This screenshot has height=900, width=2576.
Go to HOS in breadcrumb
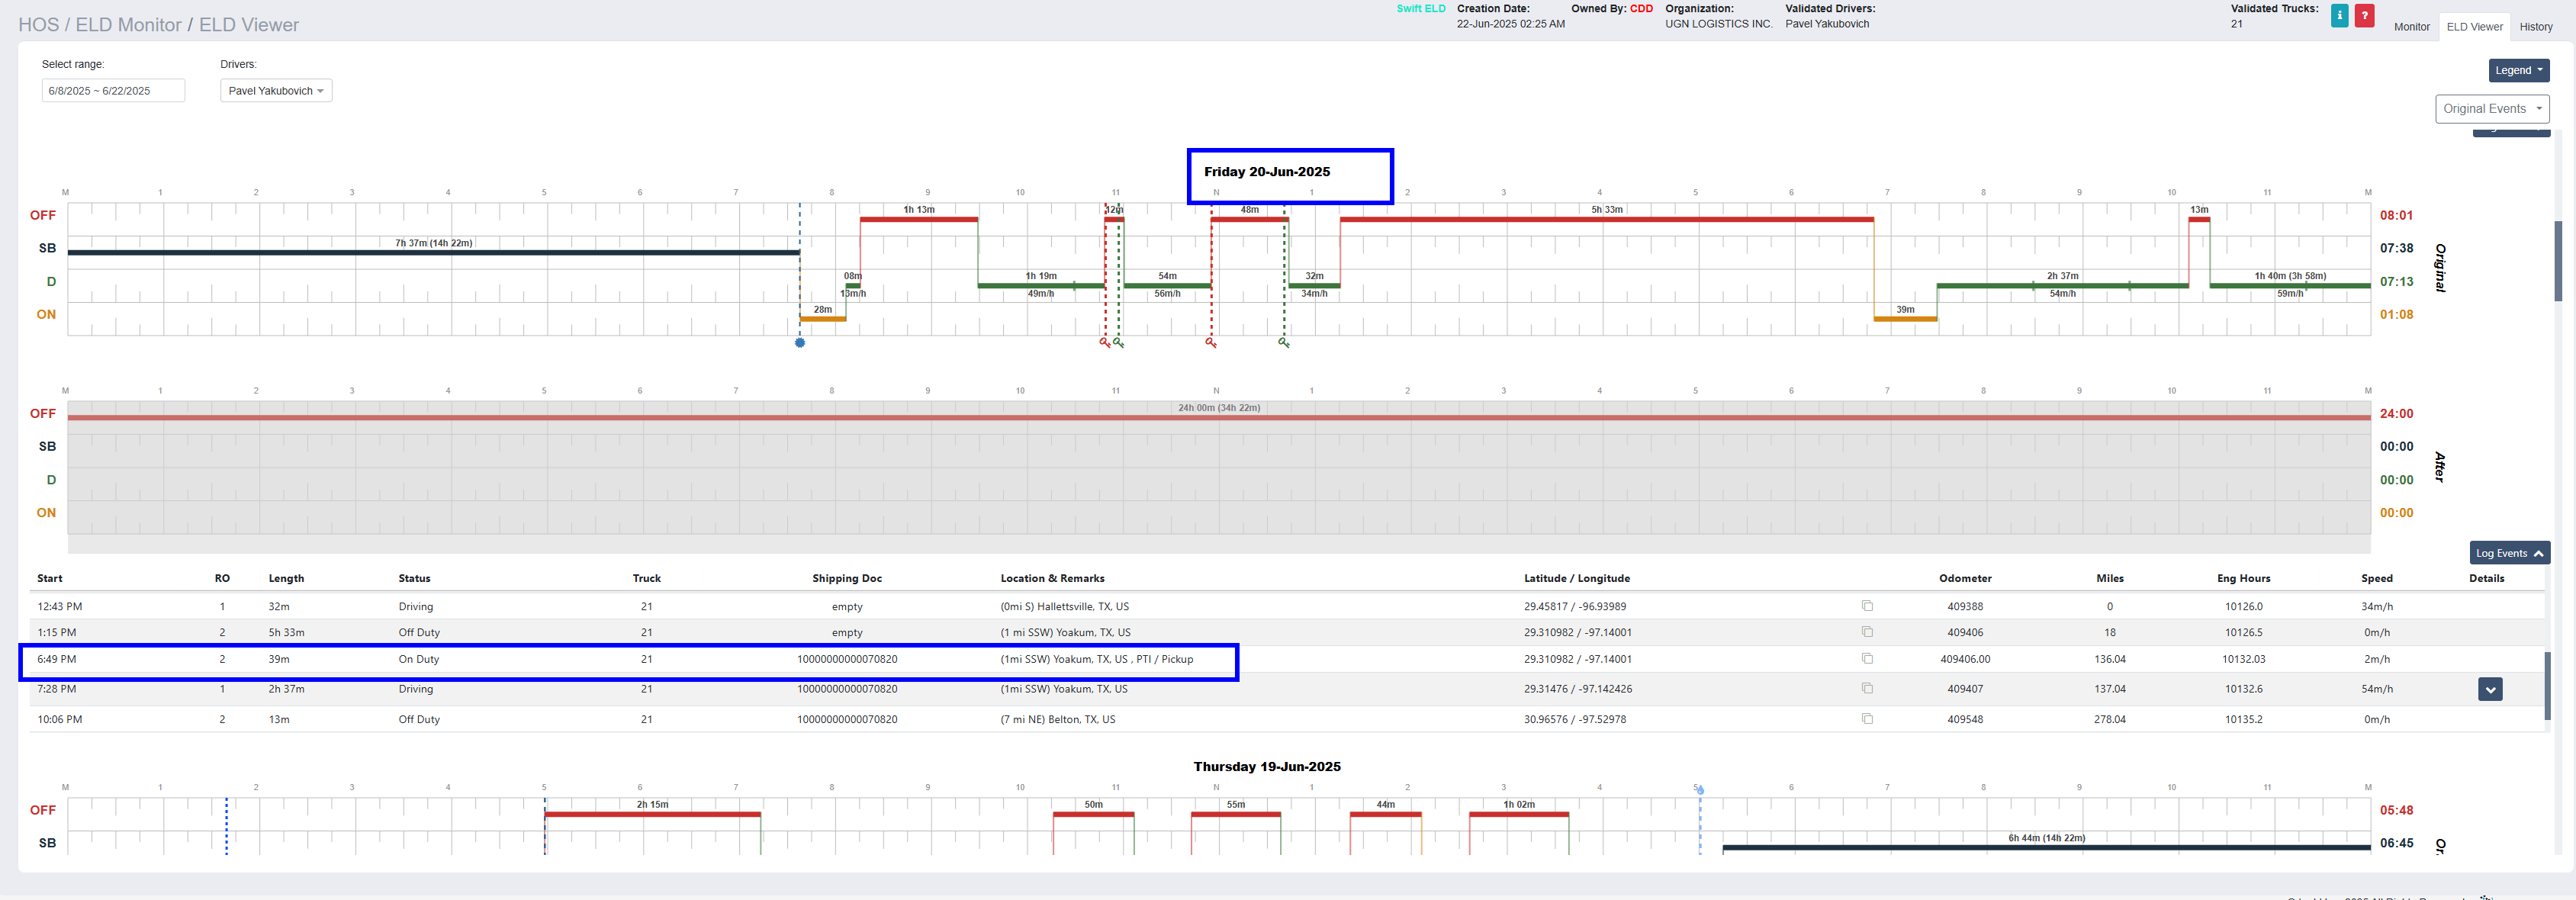point(38,25)
